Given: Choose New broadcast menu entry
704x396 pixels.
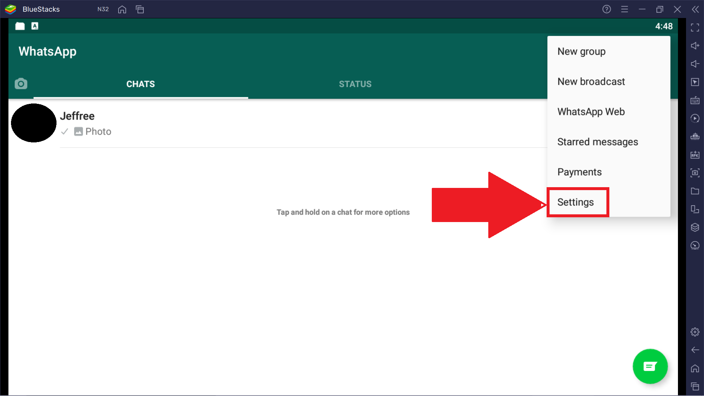Looking at the screenshot, I should tap(609, 81).
